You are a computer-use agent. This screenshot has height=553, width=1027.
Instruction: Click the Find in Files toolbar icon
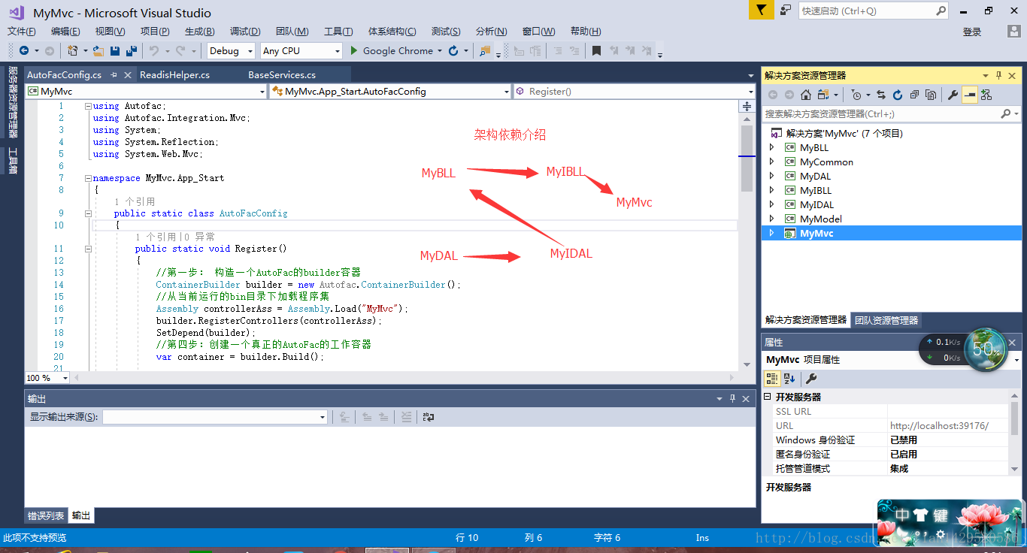tap(484, 51)
